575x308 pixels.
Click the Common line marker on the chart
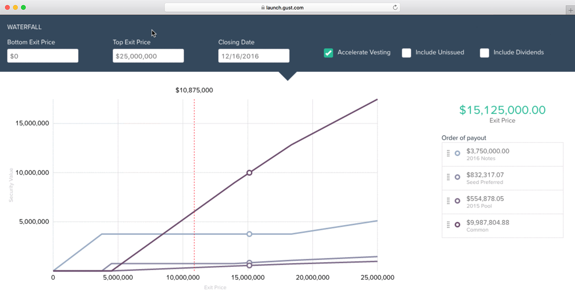pos(249,173)
